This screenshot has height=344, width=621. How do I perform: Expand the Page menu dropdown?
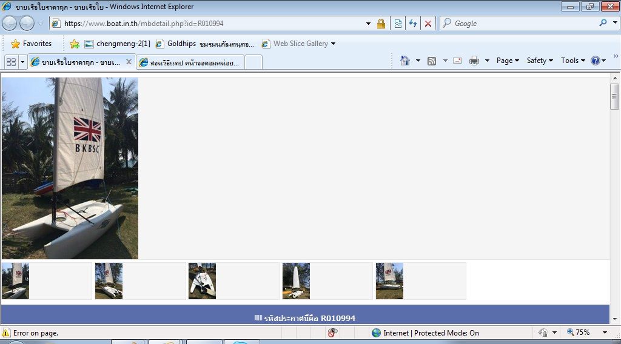[508, 61]
